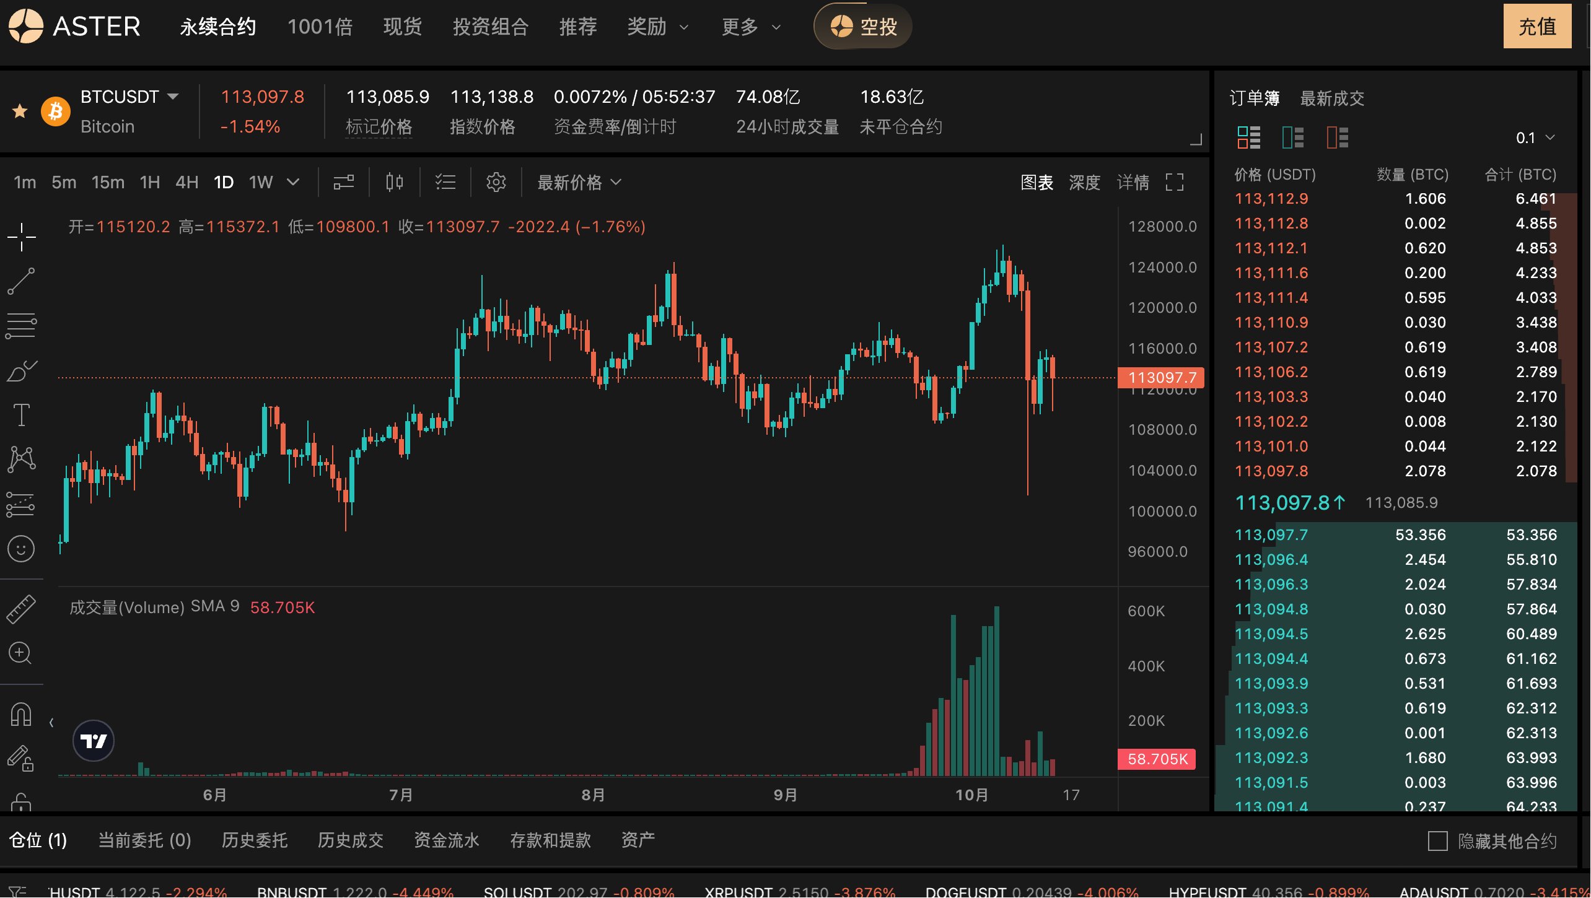Open the 历史委托 tab

coord(254,840)
